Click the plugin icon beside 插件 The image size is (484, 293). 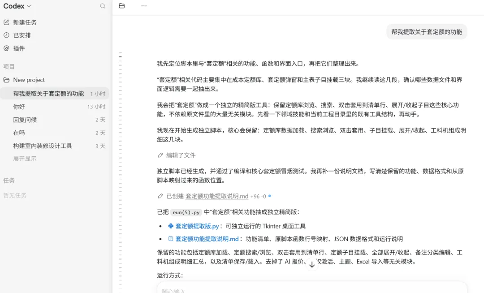(6, 48)
